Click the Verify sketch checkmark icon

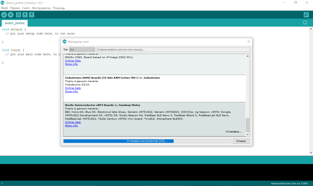click(4, 15)
